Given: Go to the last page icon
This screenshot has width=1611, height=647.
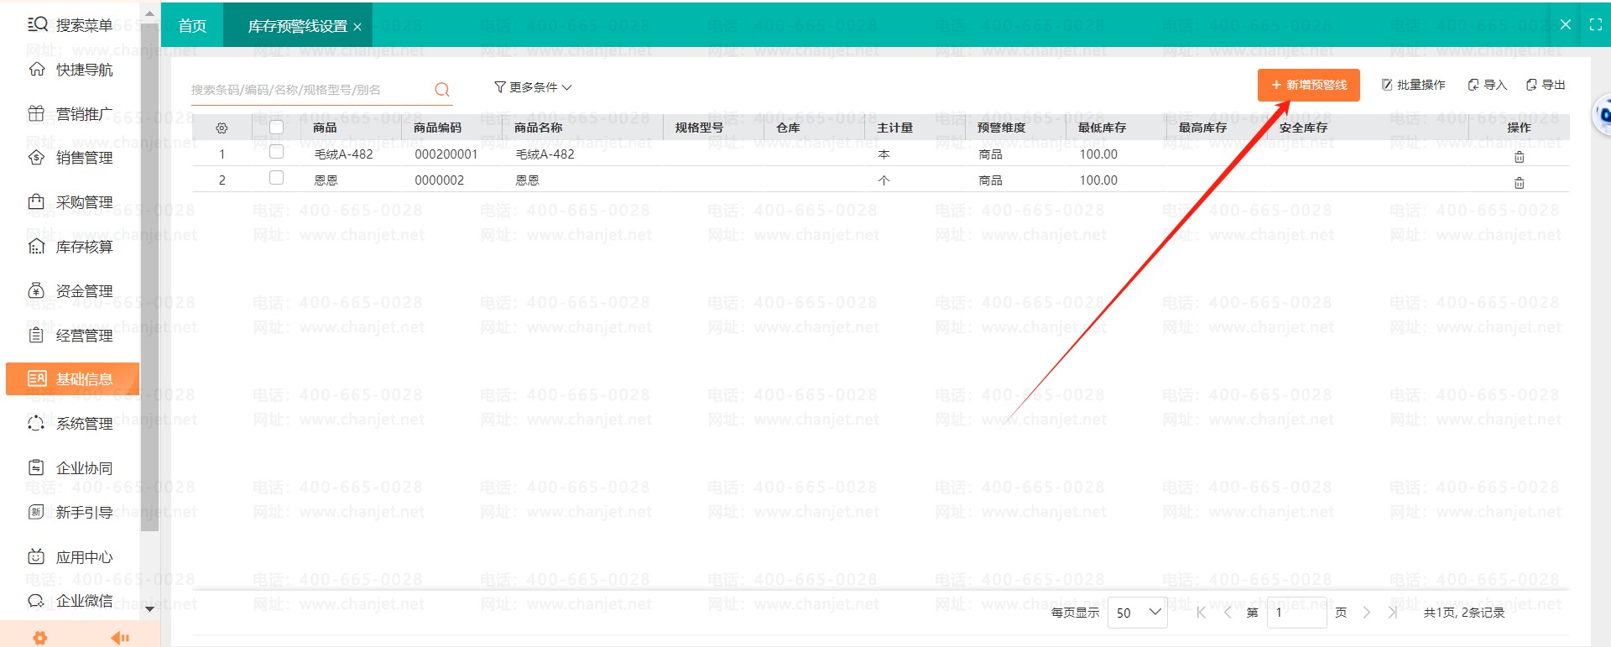Looking at the screenshot, I should click(x=1394, y=613).
